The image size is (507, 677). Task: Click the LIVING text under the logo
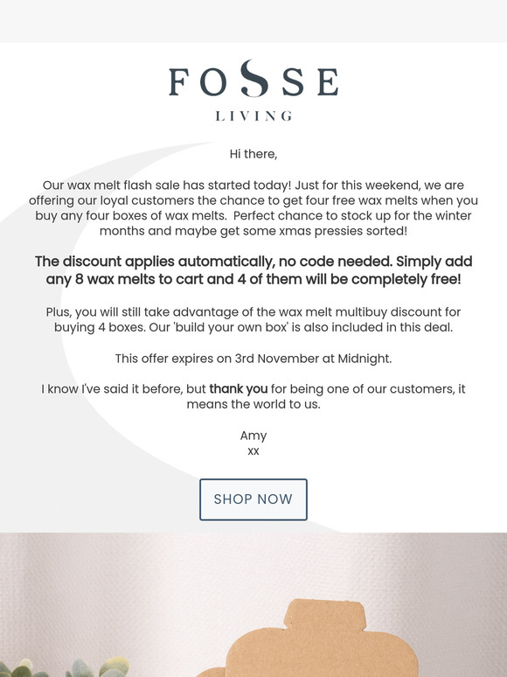(x=253, y=116)
